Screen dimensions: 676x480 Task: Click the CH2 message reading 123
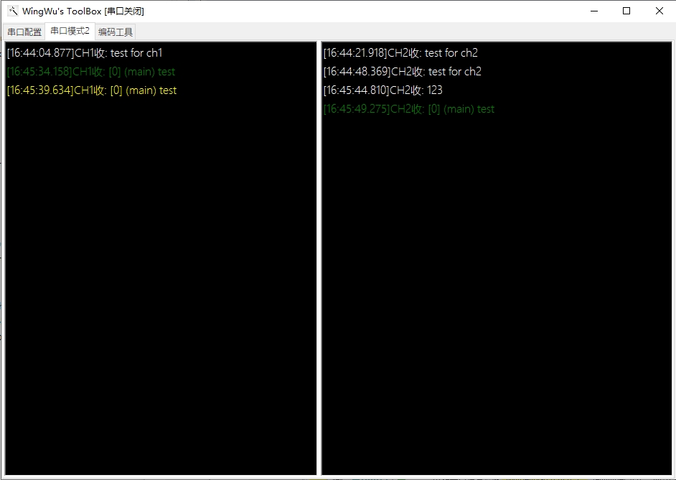434,90
